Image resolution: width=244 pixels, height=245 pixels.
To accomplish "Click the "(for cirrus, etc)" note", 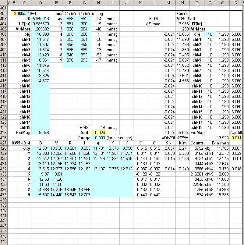I will 119,138.
